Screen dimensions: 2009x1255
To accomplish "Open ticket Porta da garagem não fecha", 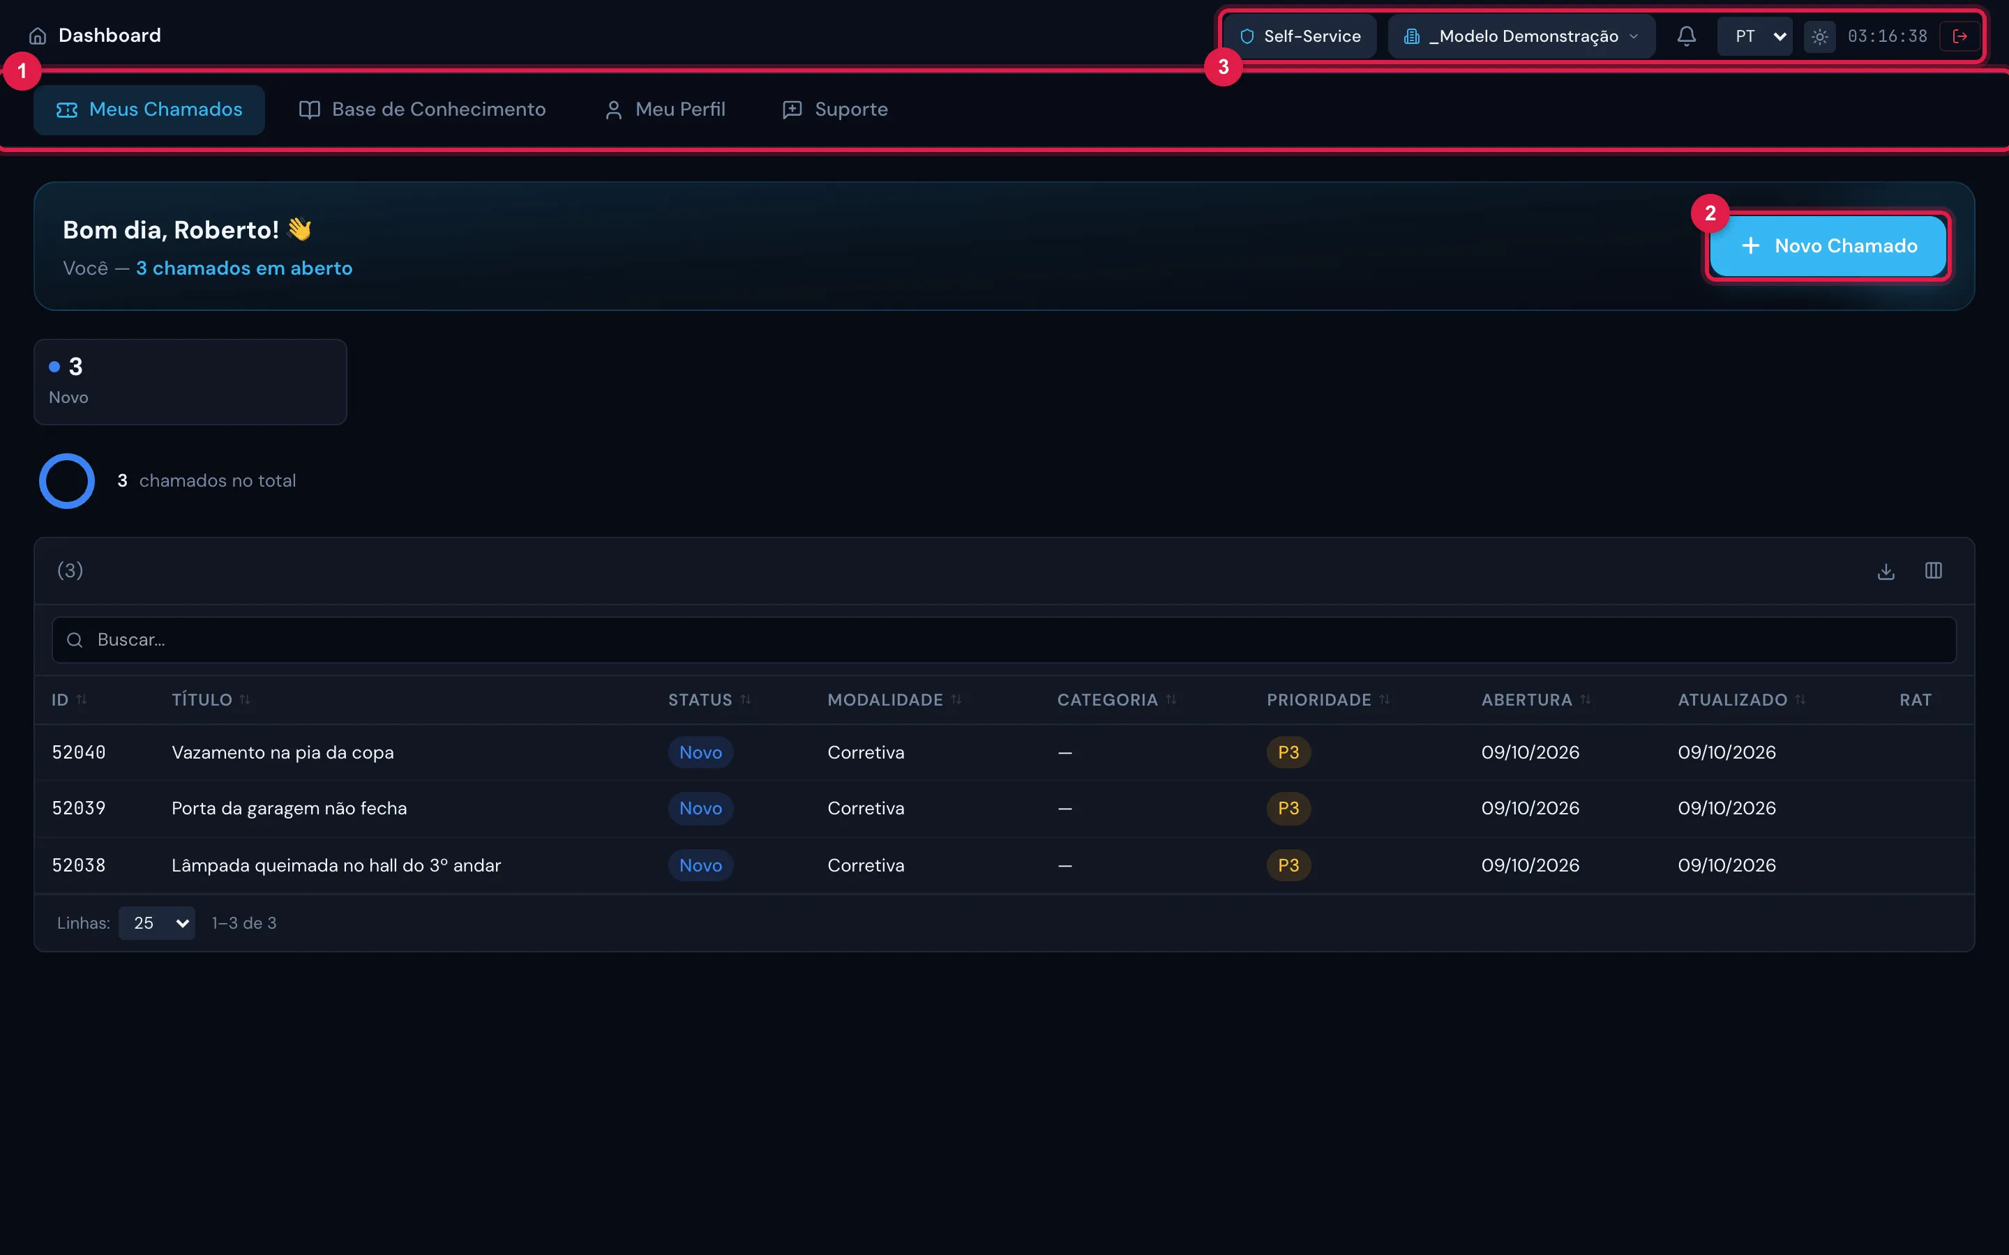I will [289, 809].
